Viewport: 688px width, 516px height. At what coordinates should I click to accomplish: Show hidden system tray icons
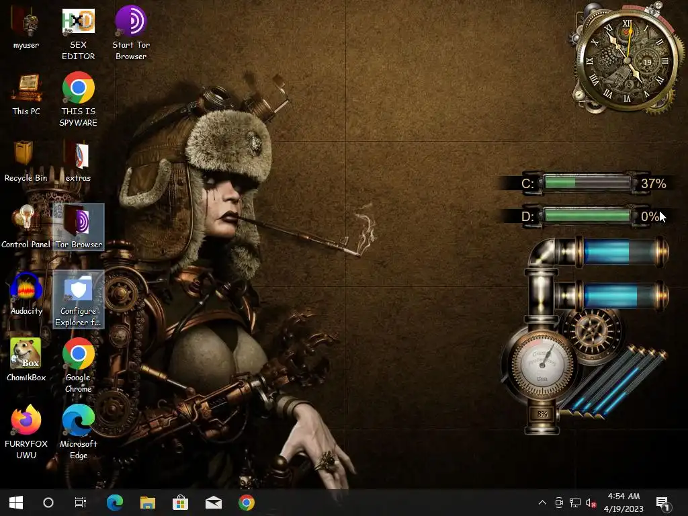pos(542,503)
